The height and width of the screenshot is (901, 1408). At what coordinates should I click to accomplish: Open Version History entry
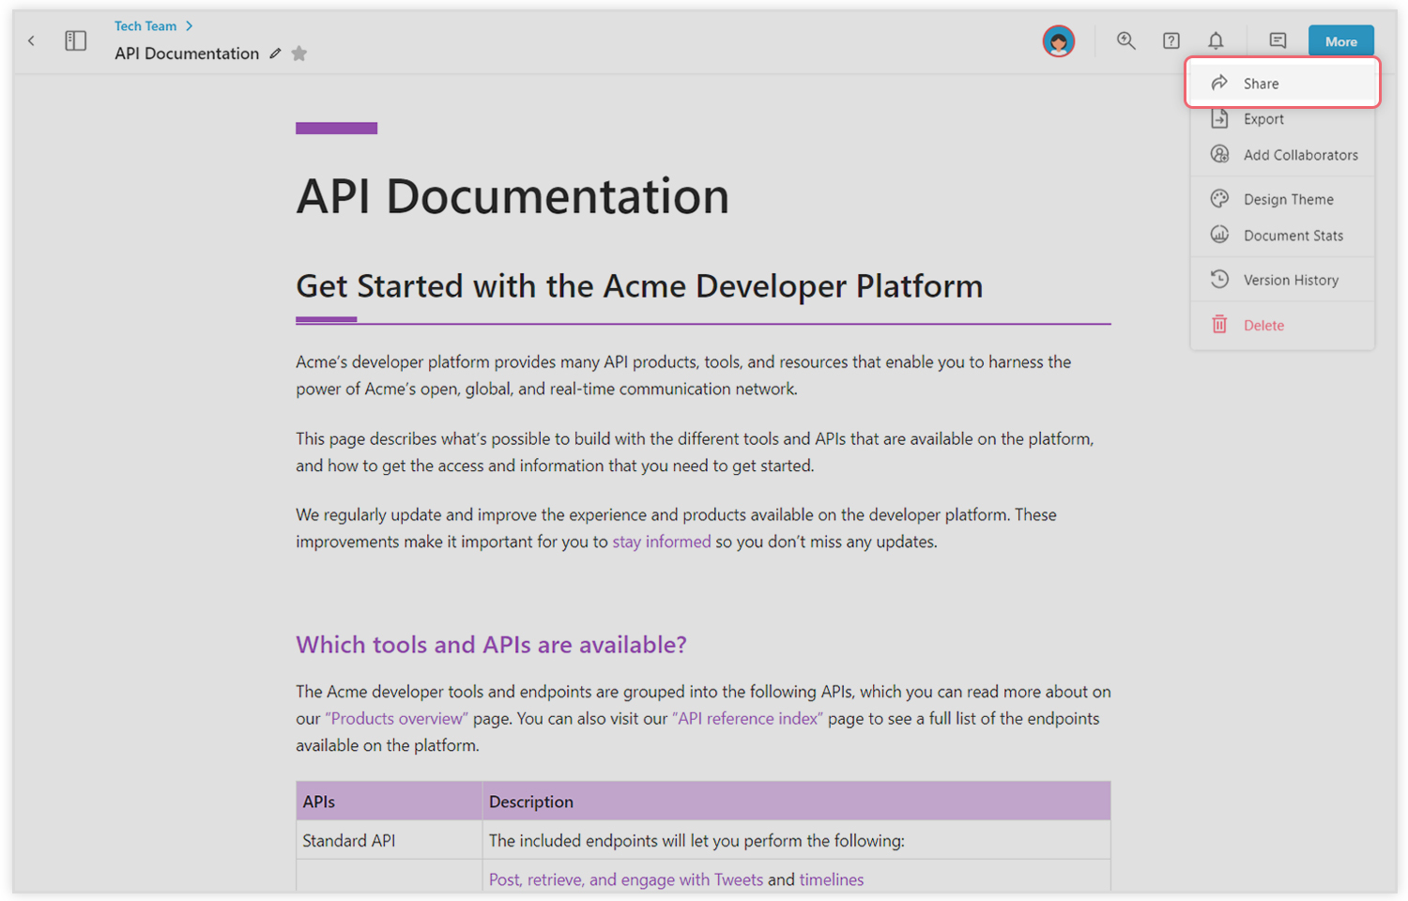(x=1282, y=280)
